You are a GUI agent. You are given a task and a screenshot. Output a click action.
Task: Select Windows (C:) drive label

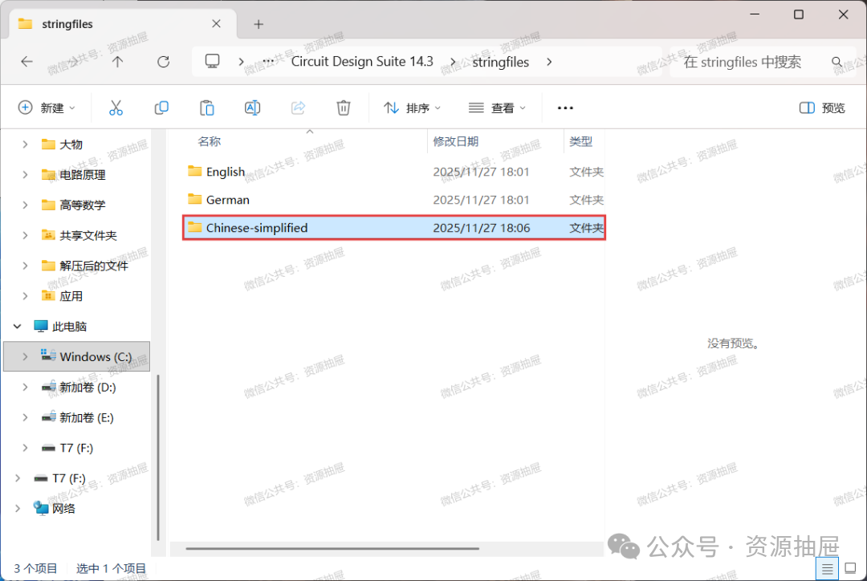coord(96,356)
